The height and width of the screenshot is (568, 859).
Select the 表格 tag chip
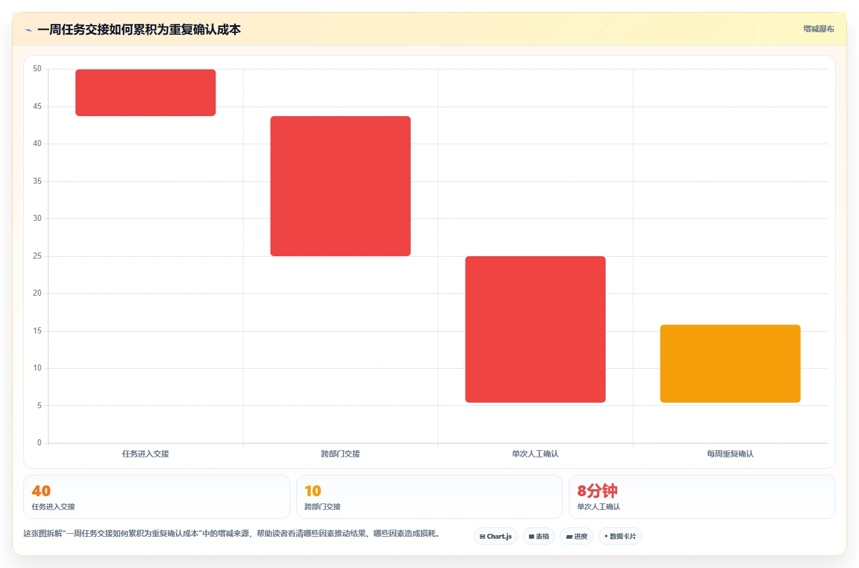coord(539,536)
